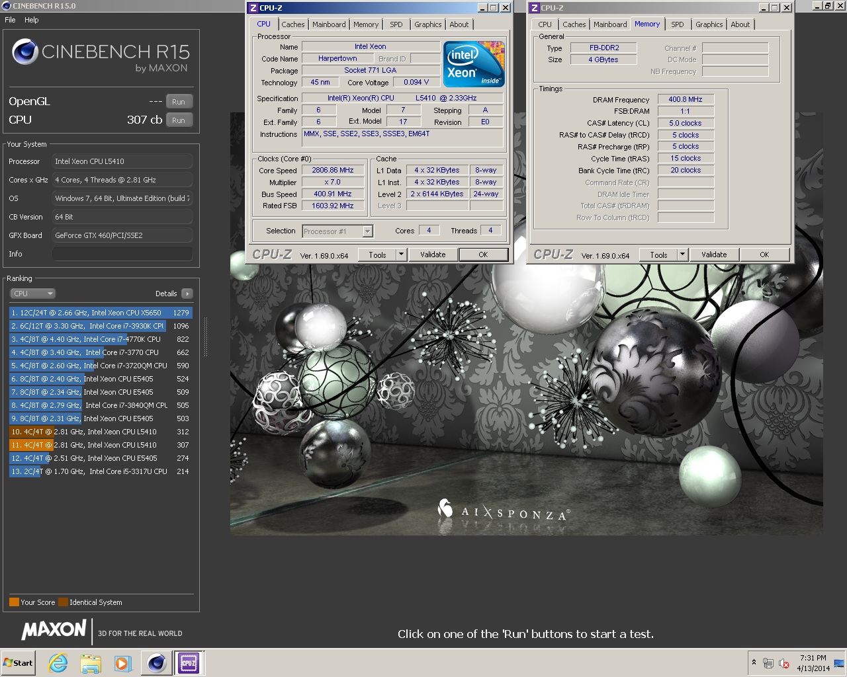Screen dimensions: 847x677
Task: Select ranking row Core i7-3840QM score 505
Action: (101, 405)
